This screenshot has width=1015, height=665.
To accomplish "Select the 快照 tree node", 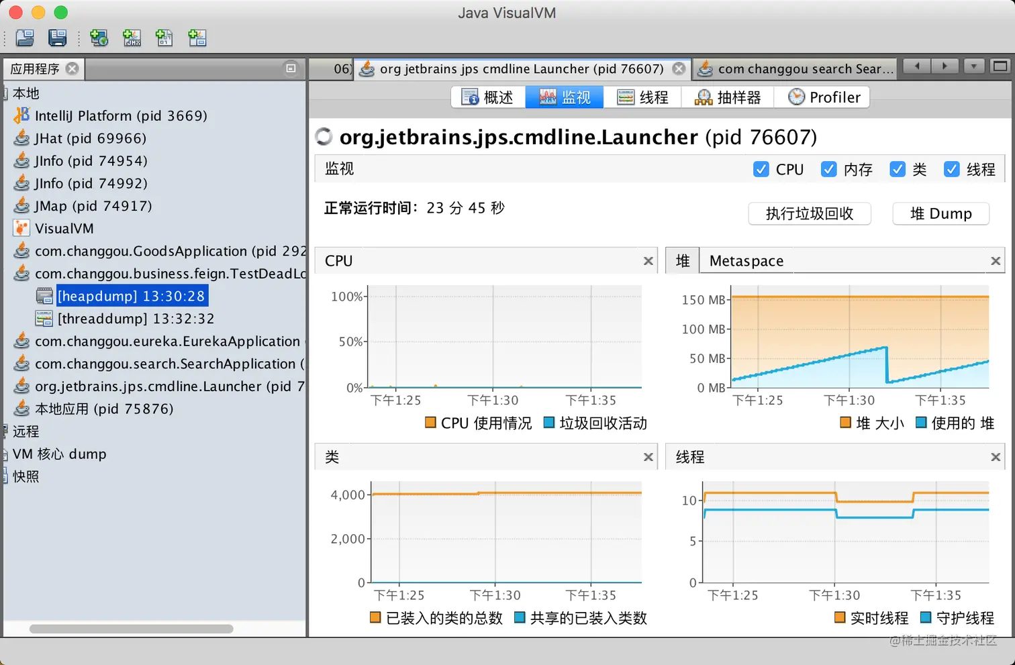I will (x=26, y=476).
